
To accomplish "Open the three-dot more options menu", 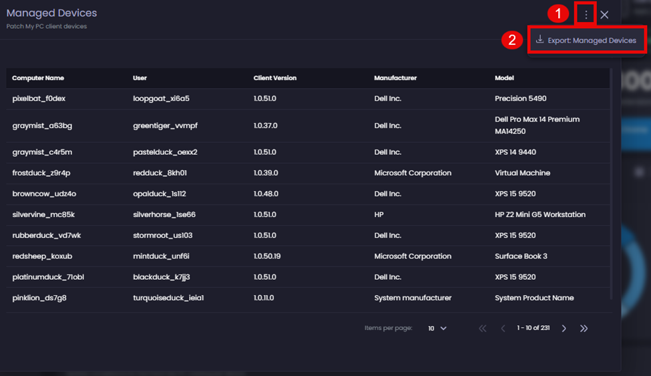I will click(586, 15).
